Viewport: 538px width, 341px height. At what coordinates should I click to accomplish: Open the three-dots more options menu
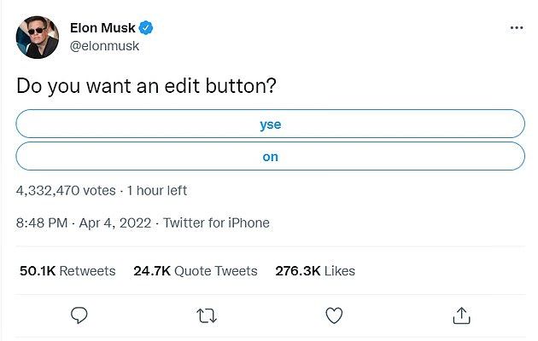coord(517,28)
